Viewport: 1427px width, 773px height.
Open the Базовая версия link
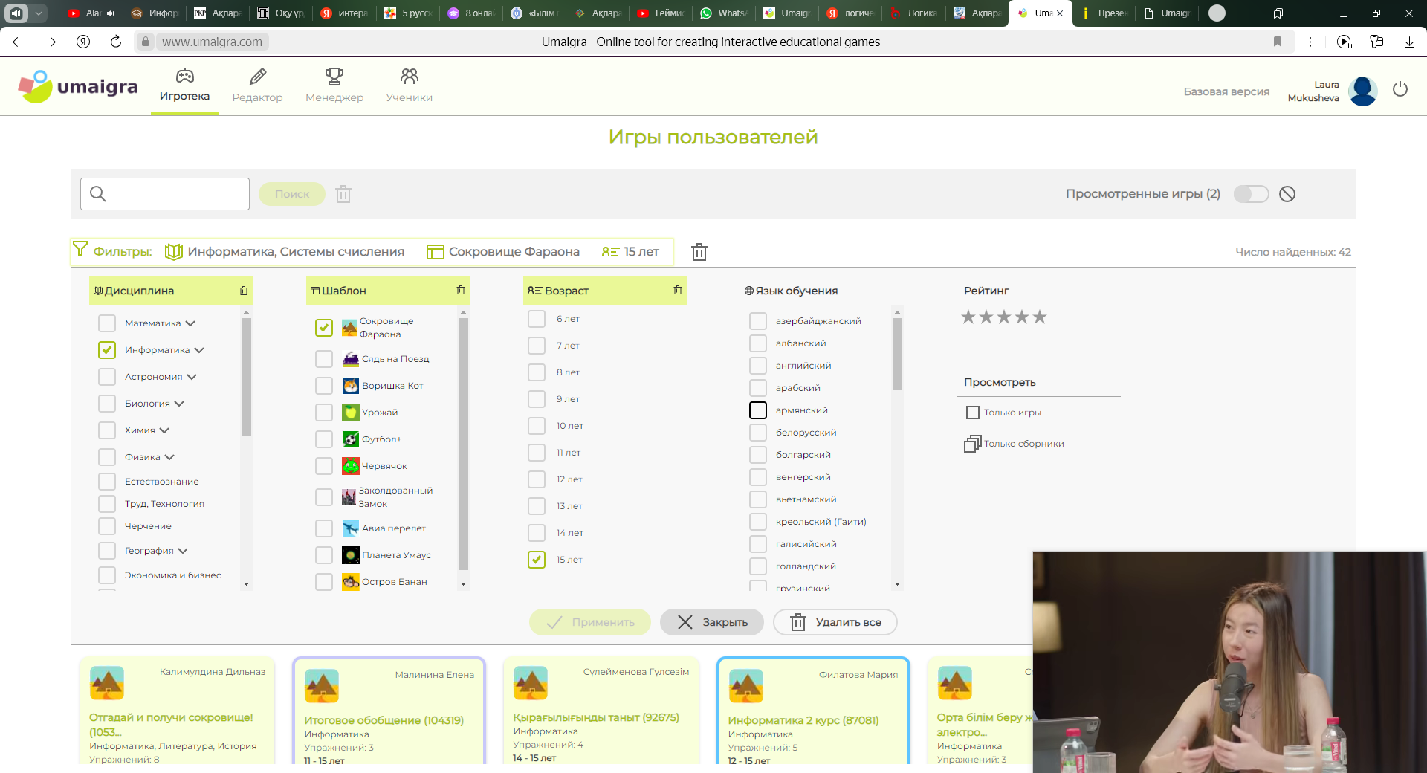(x=1226, y=91)
